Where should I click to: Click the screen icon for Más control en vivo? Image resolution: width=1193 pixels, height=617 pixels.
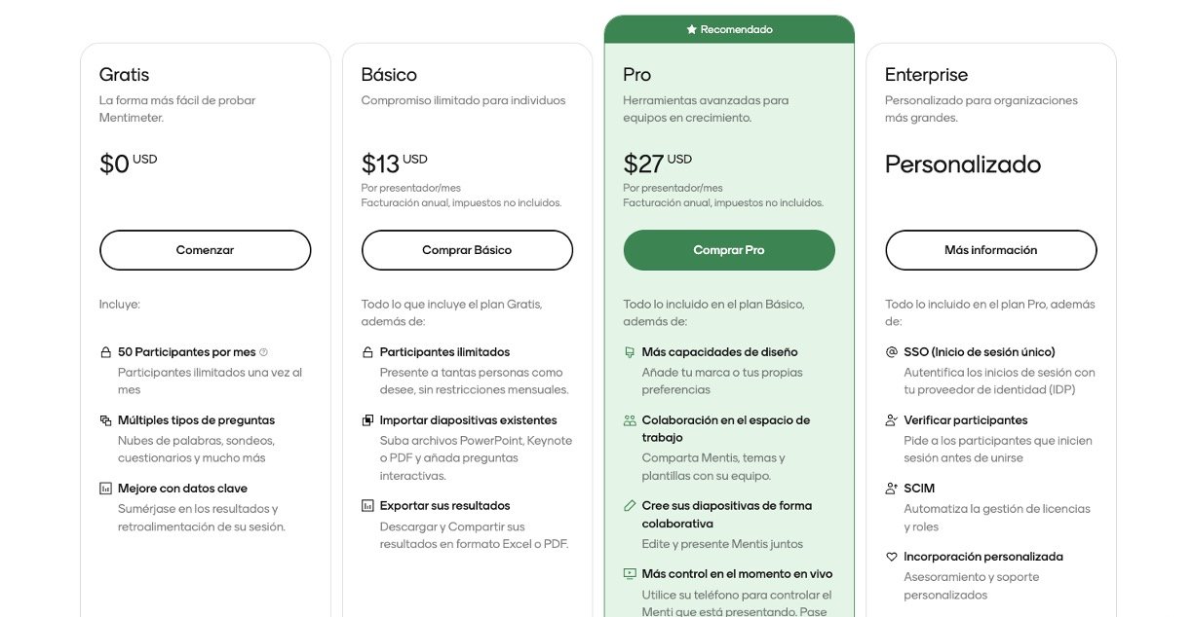pyautogui.click(x=630, y=574)
